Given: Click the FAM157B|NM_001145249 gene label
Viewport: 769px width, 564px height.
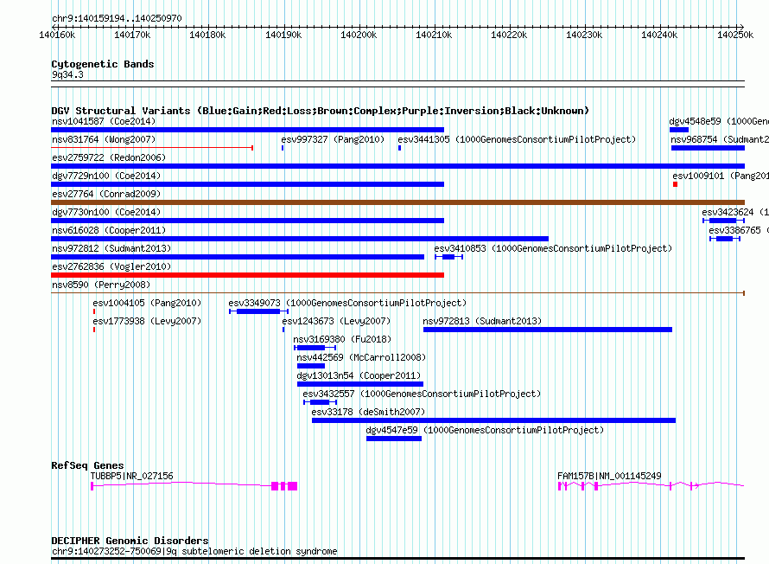Looking at the screenshot, I should tap(610, 476).
